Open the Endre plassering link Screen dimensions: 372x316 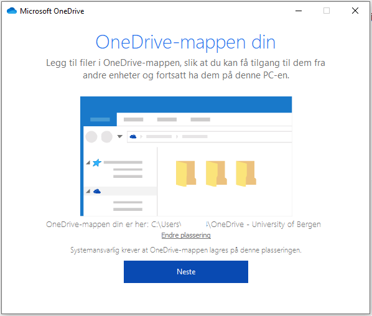coord(186,235)
